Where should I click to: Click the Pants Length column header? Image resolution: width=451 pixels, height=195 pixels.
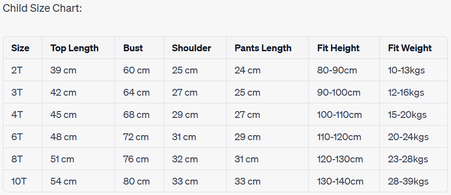[263, 48]
